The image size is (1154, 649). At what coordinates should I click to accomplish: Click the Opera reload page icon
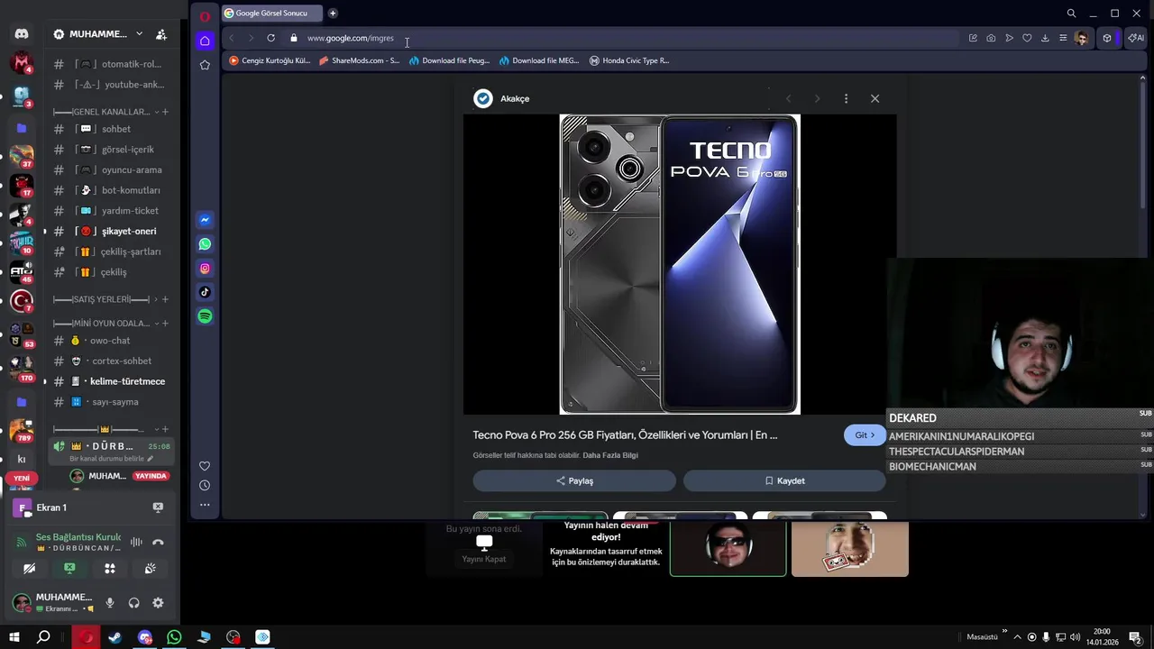pyautogui.click(x=270, y=38)
